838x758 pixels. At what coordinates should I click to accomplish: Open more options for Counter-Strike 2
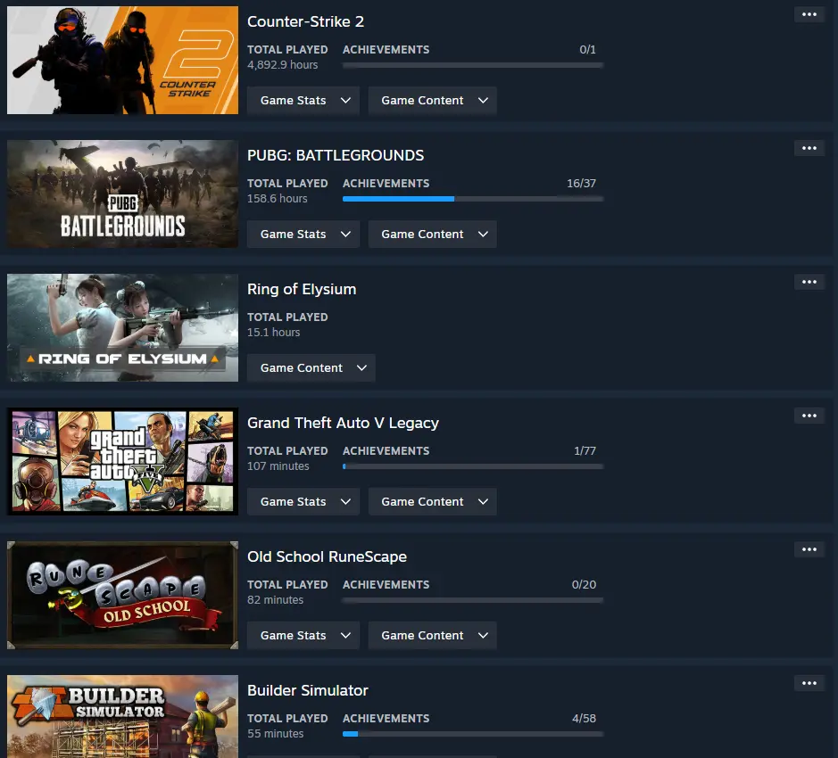(x=809, y=14)
